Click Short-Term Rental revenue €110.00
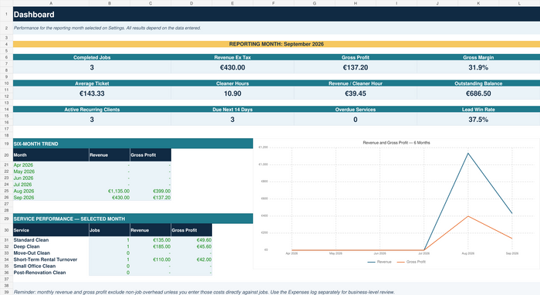Viewport: 540px width, 295px height. click(150, 259)
